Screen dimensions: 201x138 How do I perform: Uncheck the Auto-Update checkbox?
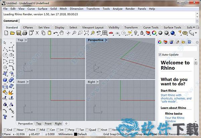pyautogui.click(x=160, y=55)
